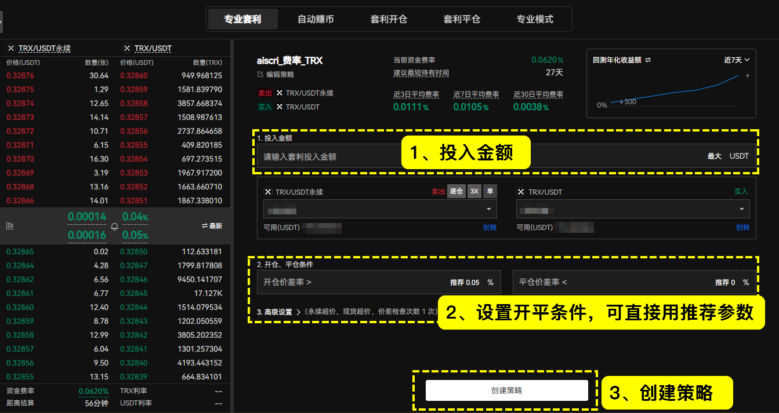This screenshot has width=779, height=413.
Task: Open the 自动赚币 tab
Action: [x=316, y=19]
